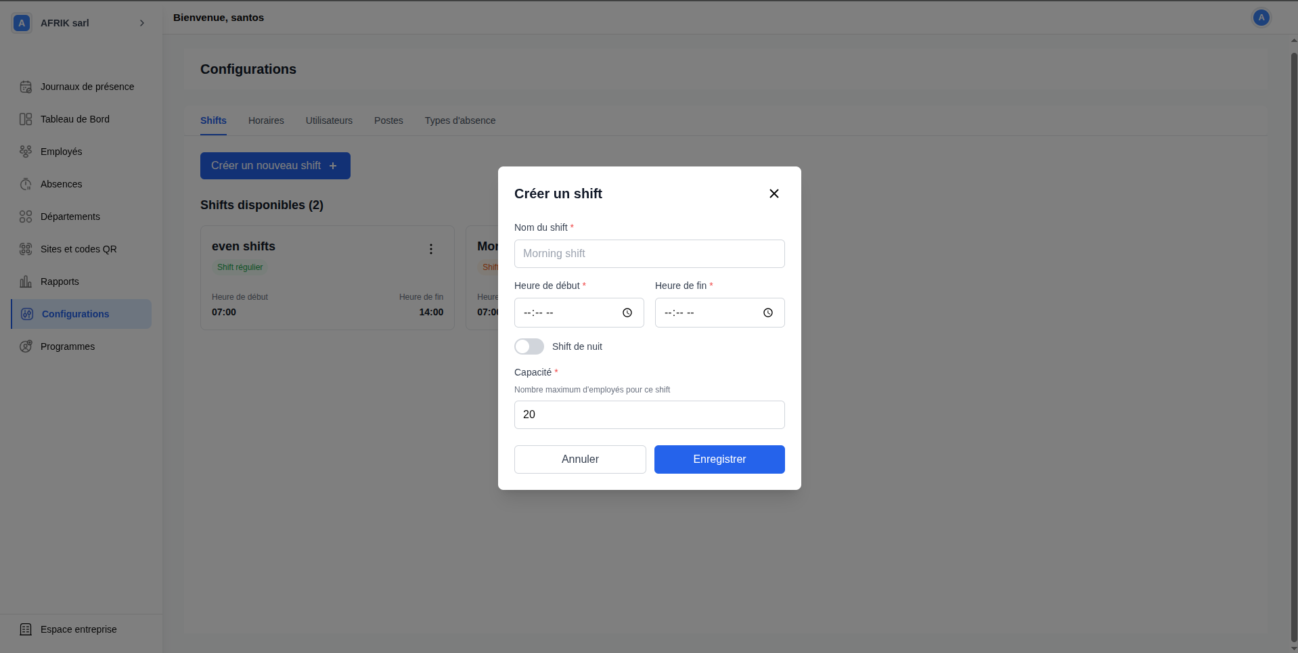
Task: Switch to the Types d'absence tab
Action: point(460,120)
